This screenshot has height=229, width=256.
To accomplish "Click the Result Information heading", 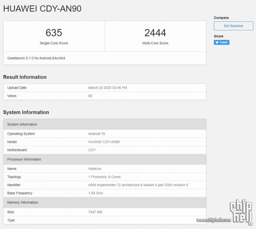I will (25, 77).
